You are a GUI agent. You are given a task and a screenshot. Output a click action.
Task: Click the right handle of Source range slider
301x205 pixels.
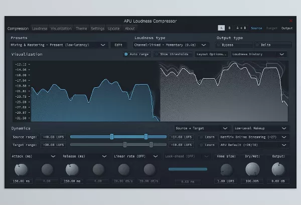tap(146, 137)
